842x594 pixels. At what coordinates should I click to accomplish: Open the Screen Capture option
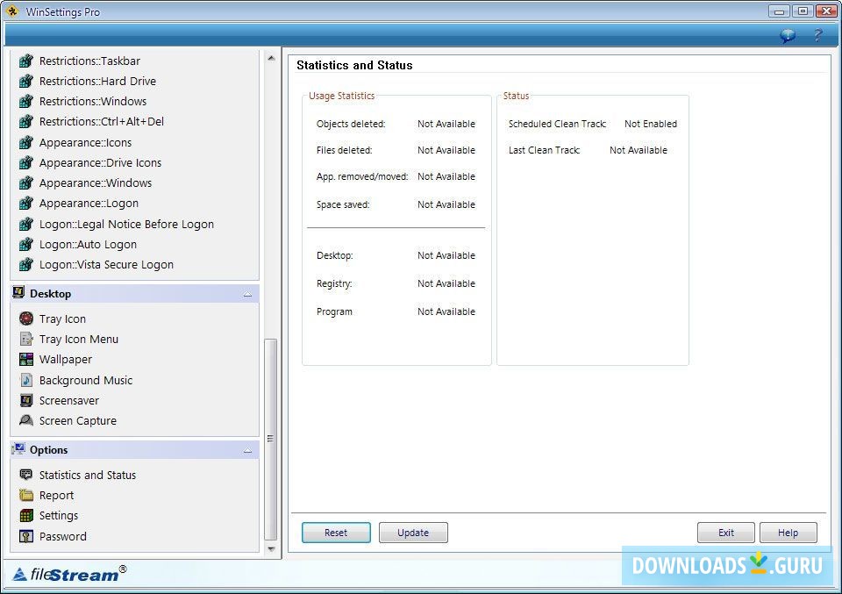(78, 420)
